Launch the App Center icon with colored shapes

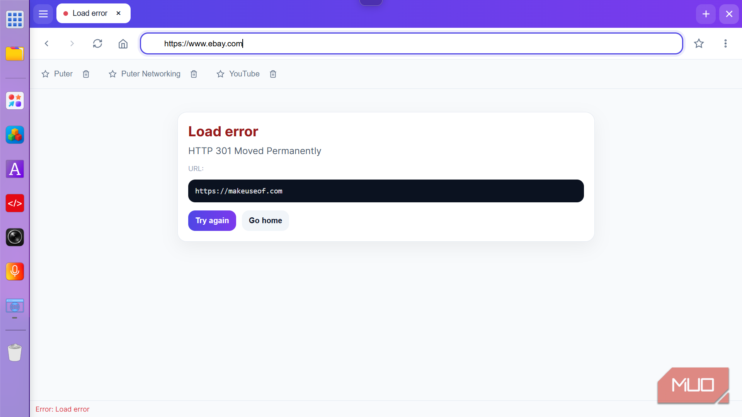pyautogui.click(x=15, y=101)
